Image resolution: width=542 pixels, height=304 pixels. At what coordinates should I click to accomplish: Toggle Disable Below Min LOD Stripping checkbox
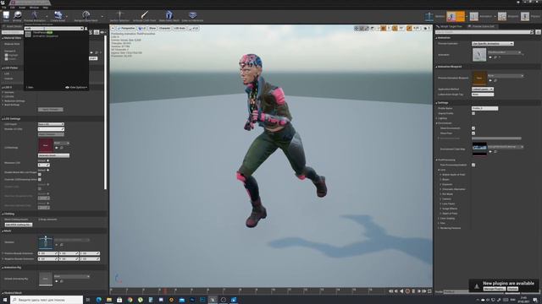[40, 175]
